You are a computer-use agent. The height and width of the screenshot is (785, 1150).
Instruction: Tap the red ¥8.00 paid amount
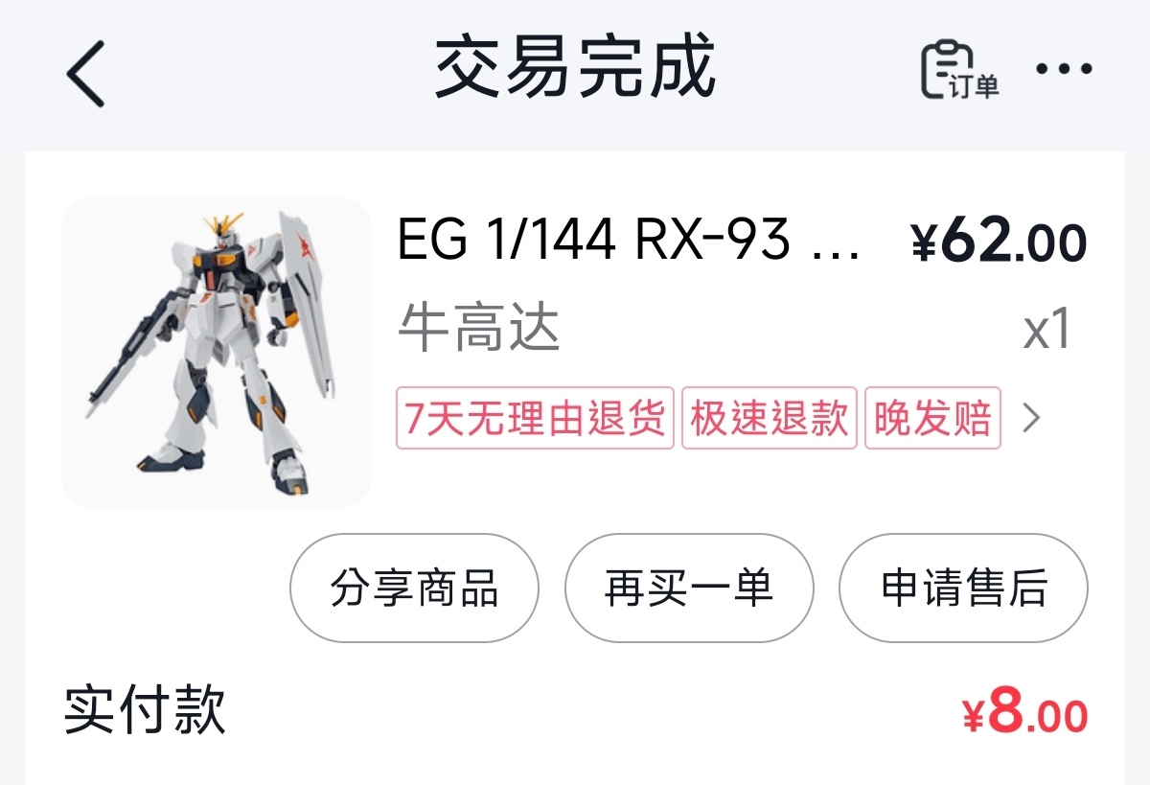click(x=1024, y=712)
